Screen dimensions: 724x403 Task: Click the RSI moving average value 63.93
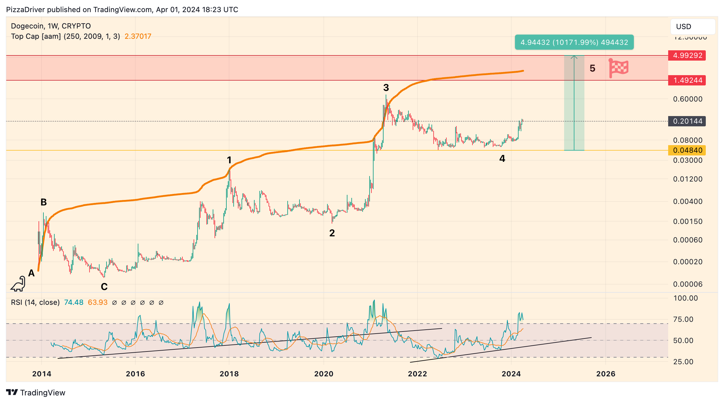pos(98,302)
